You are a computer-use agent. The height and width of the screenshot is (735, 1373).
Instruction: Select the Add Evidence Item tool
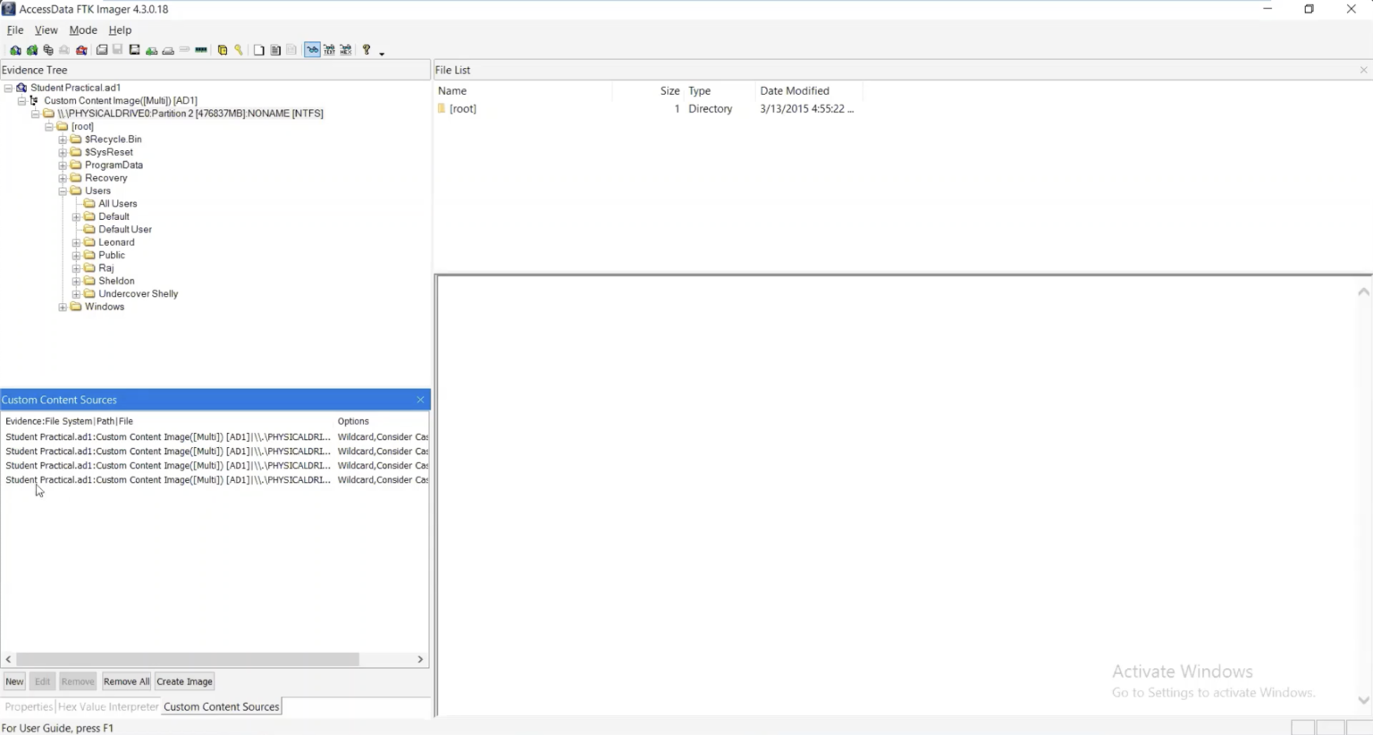tap(14, 50)
